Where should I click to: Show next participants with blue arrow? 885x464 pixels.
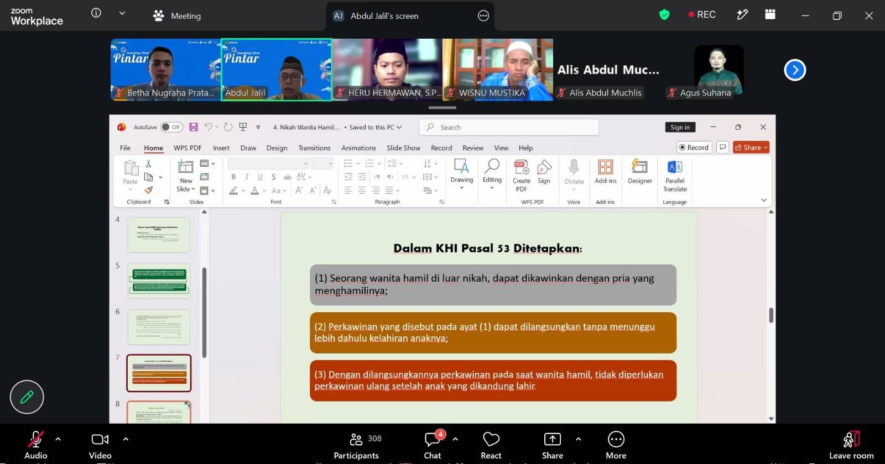(795, 70)
